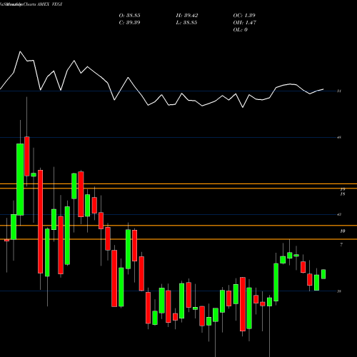Click the tallest green candlestick body
The width and height of the screenshot is (357, 357).
[x=20, y=179]
